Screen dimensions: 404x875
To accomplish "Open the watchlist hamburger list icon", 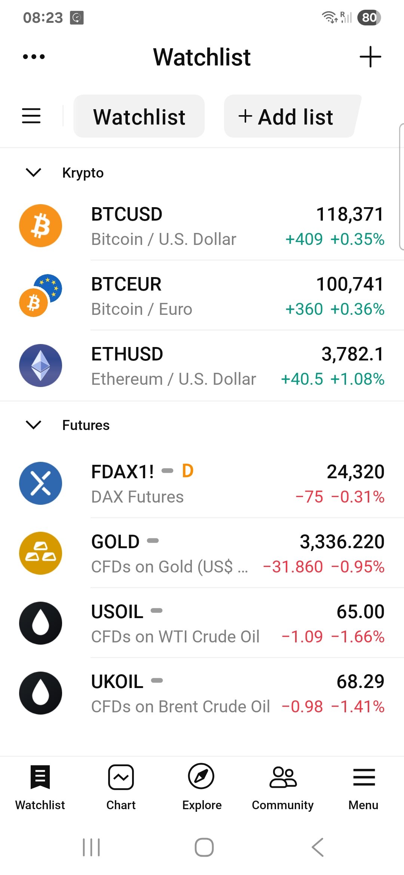I will tap(31, 116).
